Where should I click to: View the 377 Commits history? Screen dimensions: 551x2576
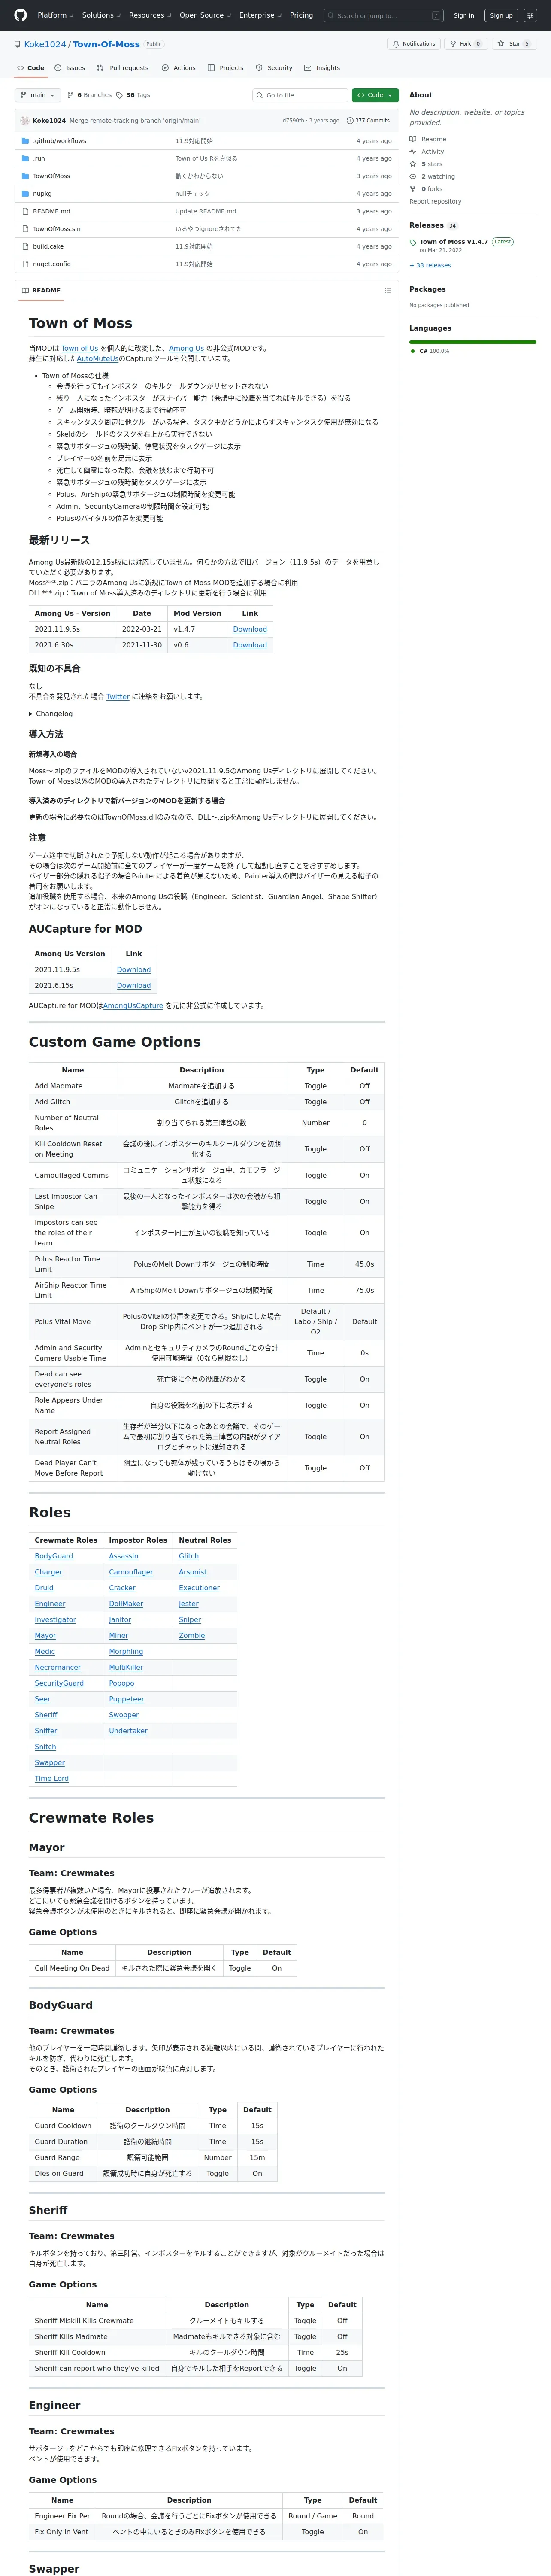coord(368,120)
